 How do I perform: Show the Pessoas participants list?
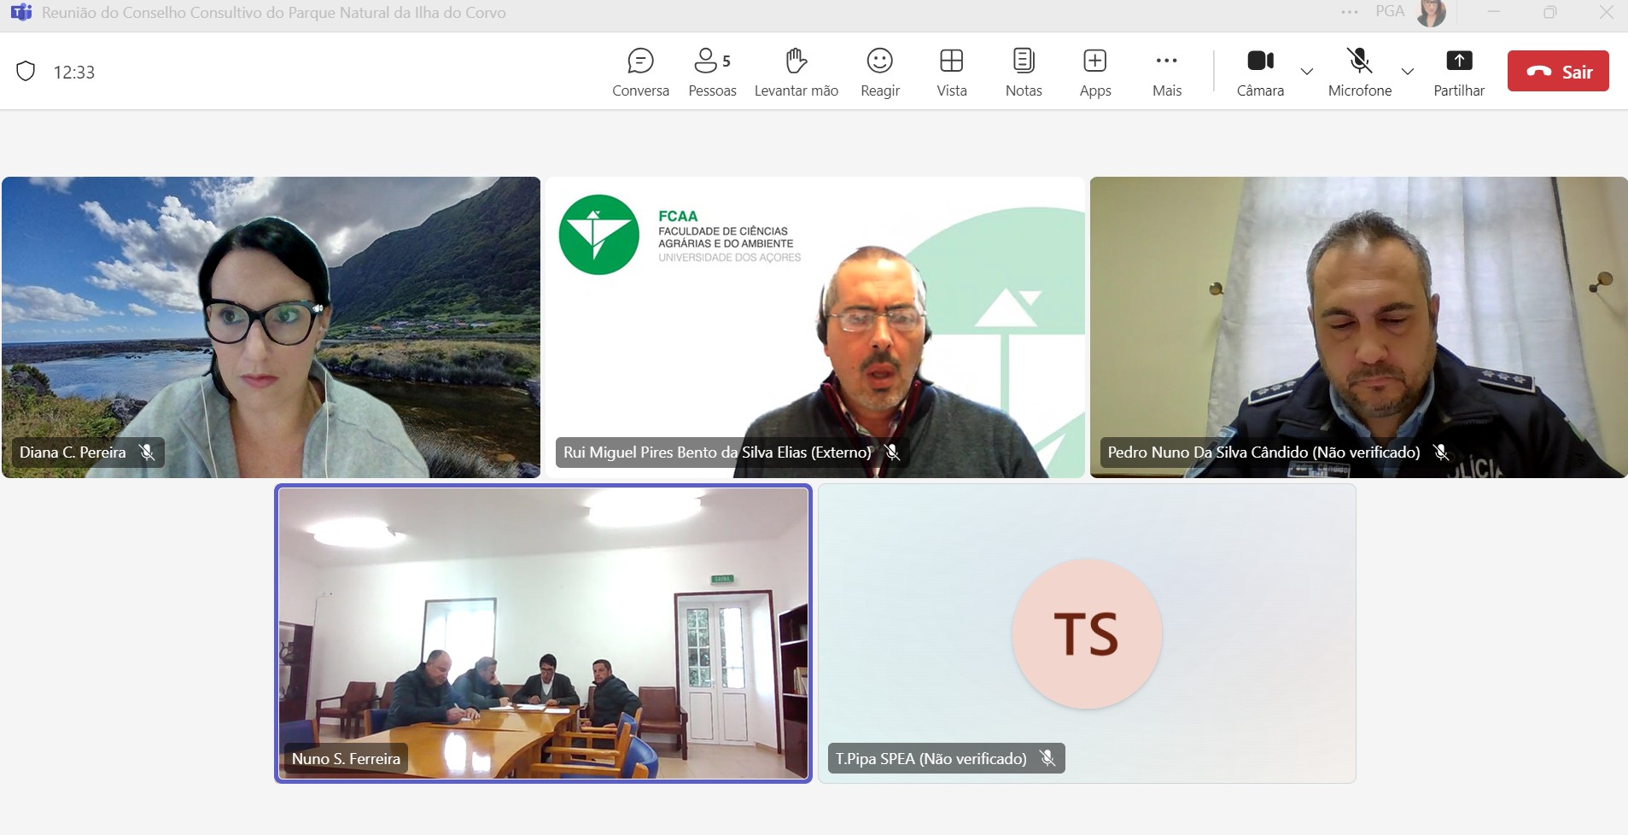[711, 72]
